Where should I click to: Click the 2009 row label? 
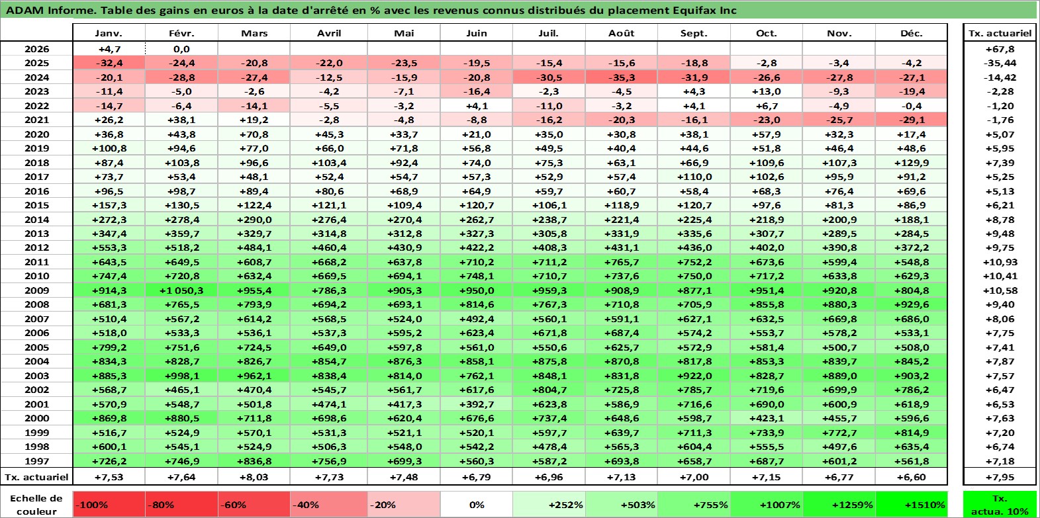pyautogui.click(x=36, y=290)
